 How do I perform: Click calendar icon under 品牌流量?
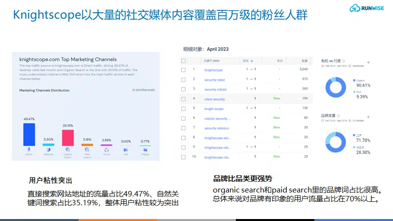tap(323, 121)
